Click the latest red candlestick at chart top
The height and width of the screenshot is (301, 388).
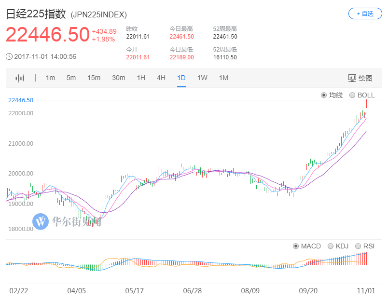tap(366, 104)
